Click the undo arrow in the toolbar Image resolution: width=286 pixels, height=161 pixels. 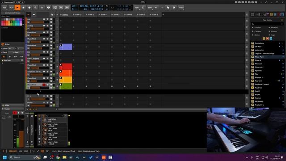pyautogui.click(x=156, y=8)
